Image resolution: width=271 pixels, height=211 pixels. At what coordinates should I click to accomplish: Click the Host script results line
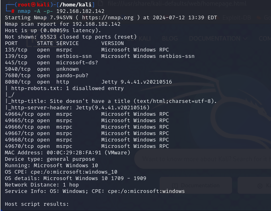(x=37, y=204)
